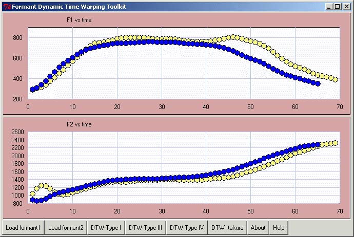This screenshot has height=237, width=354.
Task: Maximize the Formant toolkit window
Action: pos(337,6)
